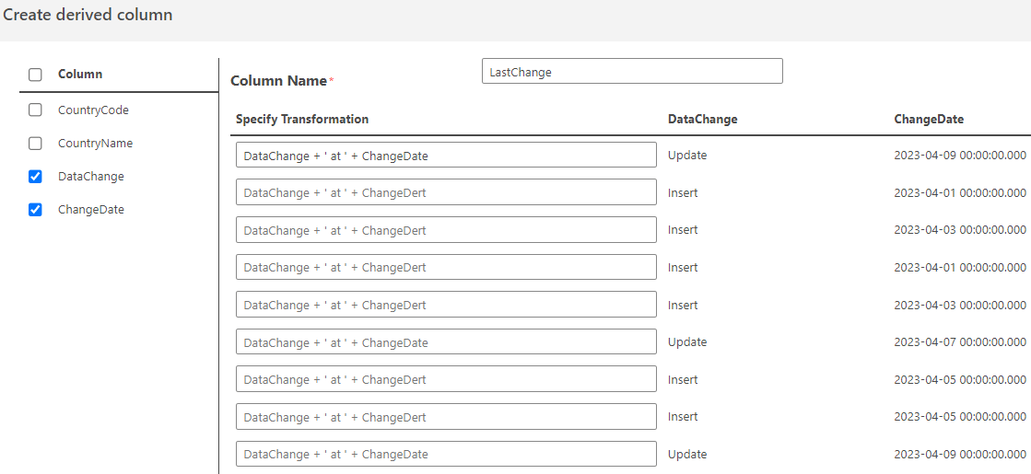Click the ChangeDate preview column header
Viewport: 1031px width, 474px height.
pos(929,120)
